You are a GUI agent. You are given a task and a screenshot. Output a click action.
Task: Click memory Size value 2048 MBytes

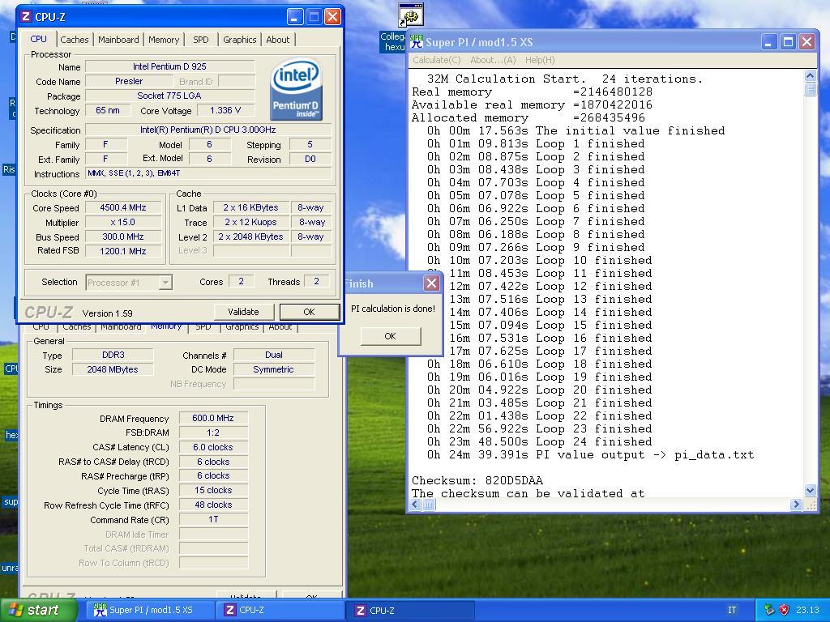pos(113,369)
